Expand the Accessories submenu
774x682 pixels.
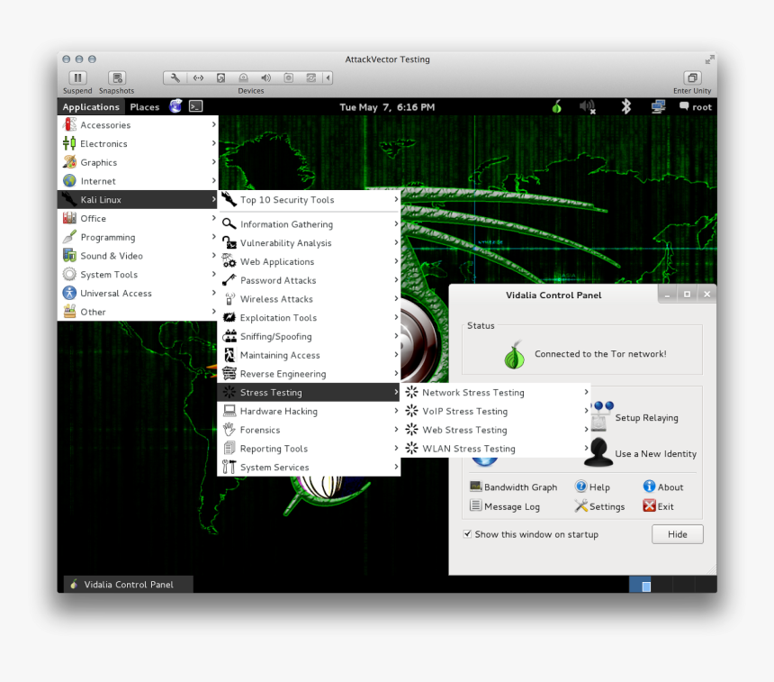[213, 124]
